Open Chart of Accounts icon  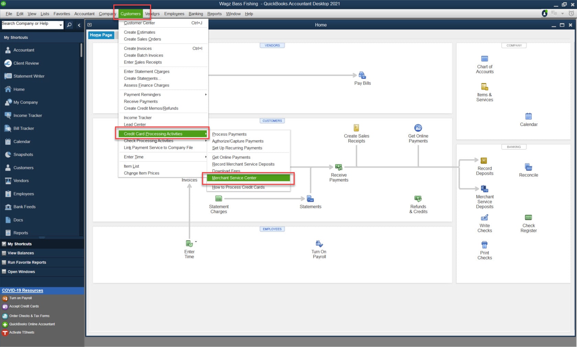point(484,59)
